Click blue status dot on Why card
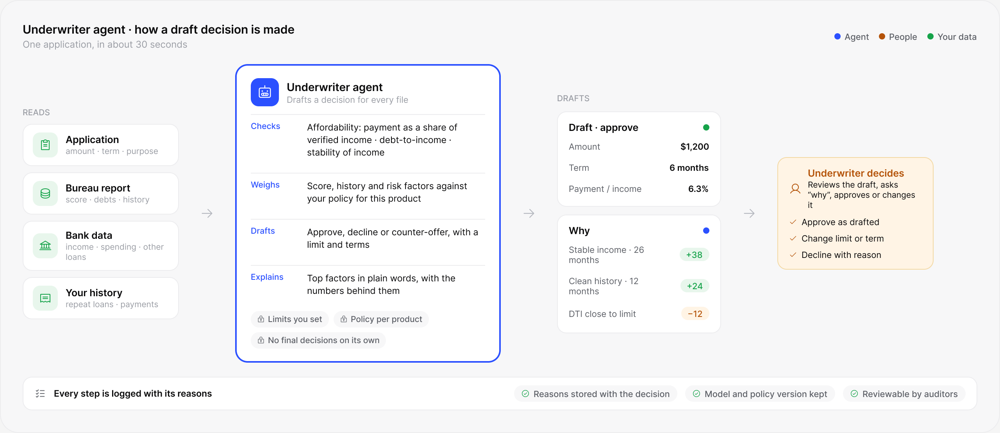Screen dimensions: 1000x433 coord(706,231)
